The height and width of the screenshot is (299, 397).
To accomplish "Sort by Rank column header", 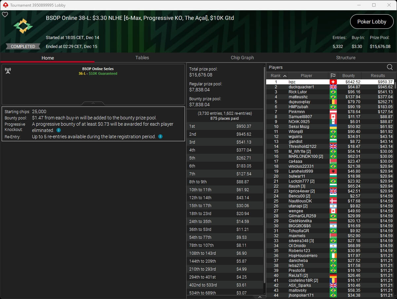I will [x=278, y=75].
